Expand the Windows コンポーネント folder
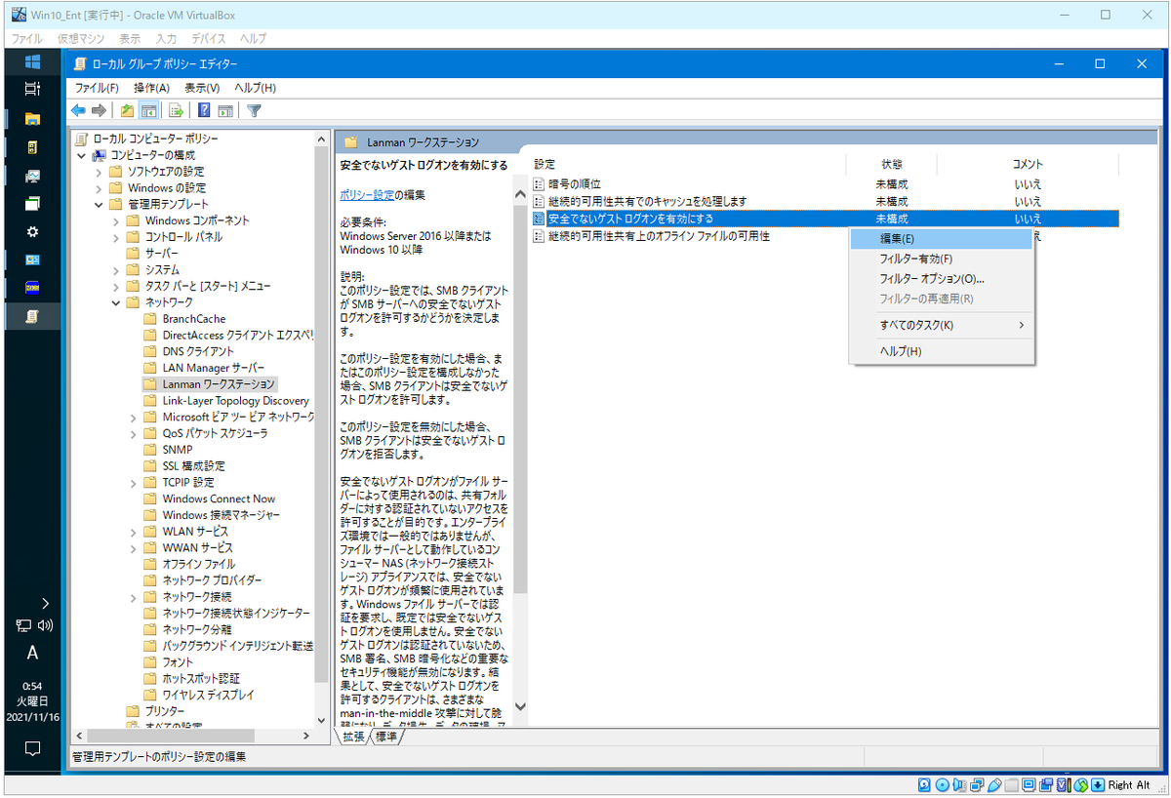This screenshot has height=798, width=1171. tap(117, 220)
